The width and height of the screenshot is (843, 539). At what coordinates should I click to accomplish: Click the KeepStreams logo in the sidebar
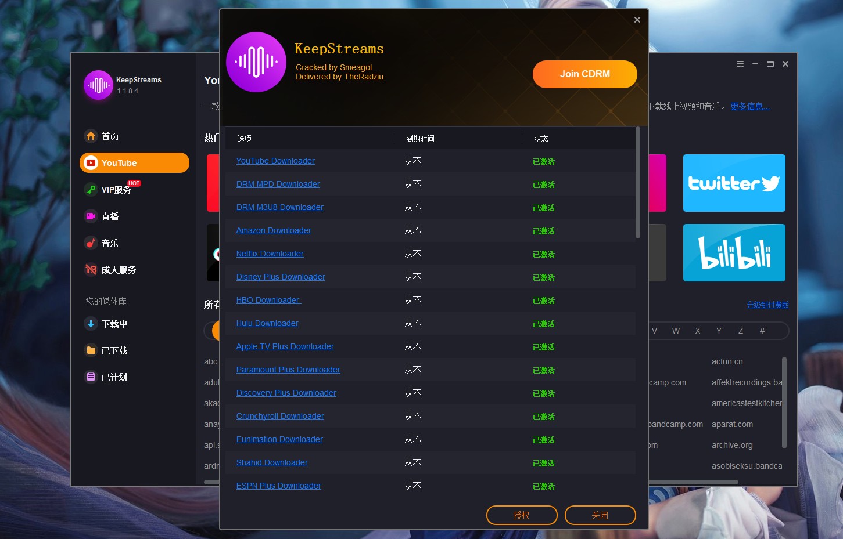click(98, 85)
